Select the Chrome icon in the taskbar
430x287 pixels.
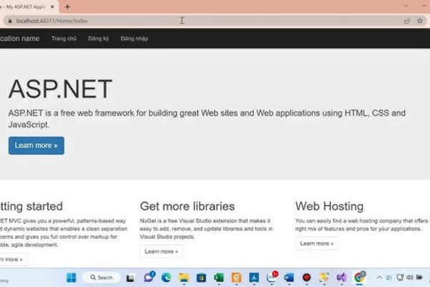click(360, 278)
